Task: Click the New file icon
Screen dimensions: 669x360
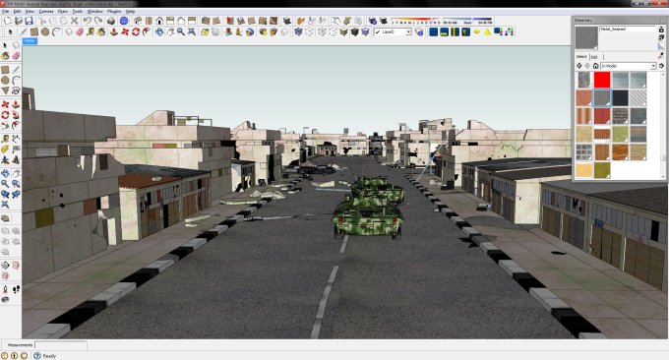Action: coord(8,21)
